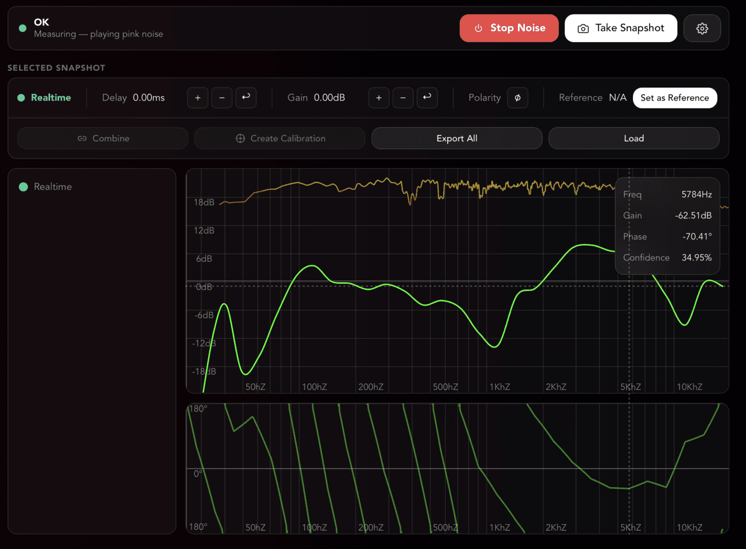
Task: Increase delay with the plus button
Action: click(x=198, y=98)
